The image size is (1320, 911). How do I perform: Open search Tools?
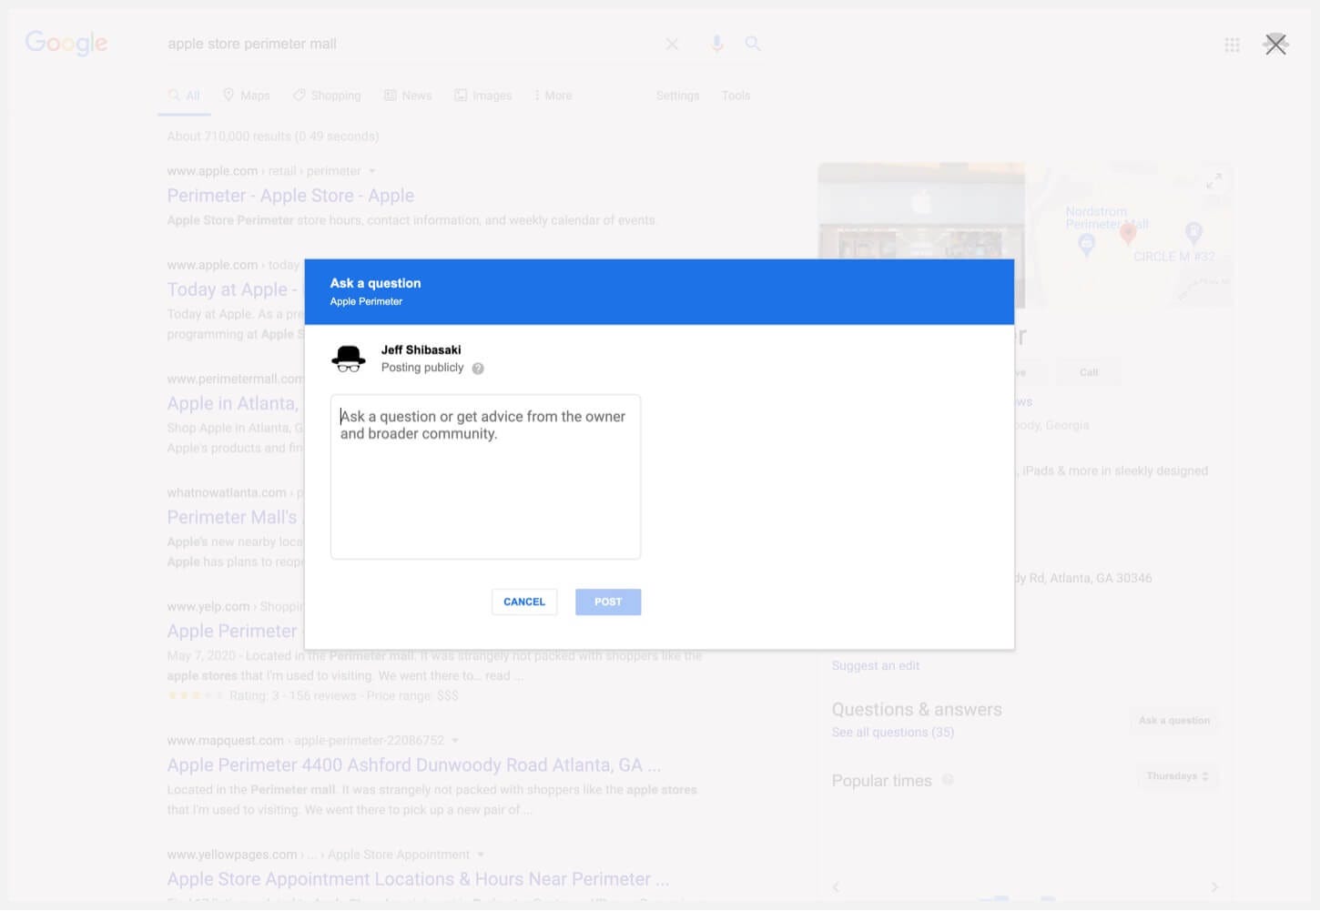click(736, 96)
